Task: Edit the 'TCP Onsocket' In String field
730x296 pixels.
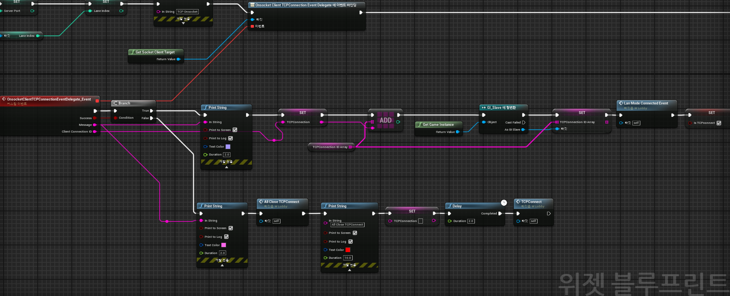Action: (187, 11)
